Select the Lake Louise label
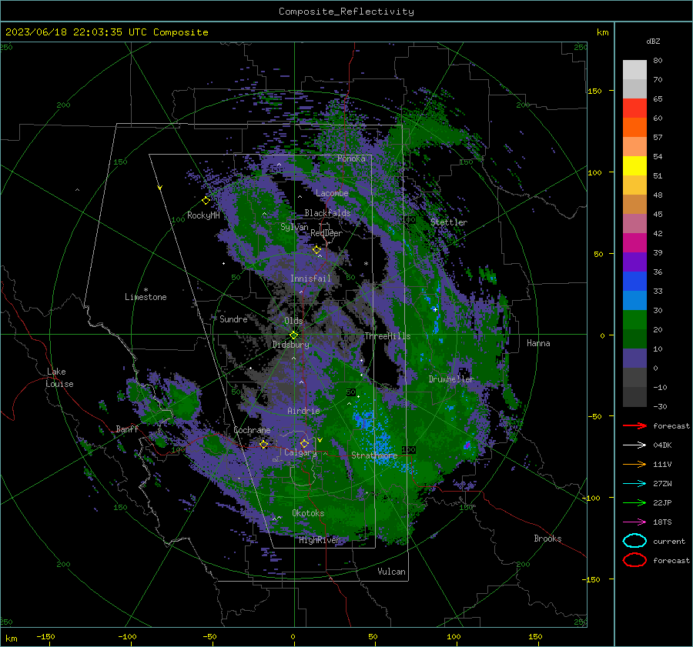Screen dimensions: 693x647 coord(59,378)
